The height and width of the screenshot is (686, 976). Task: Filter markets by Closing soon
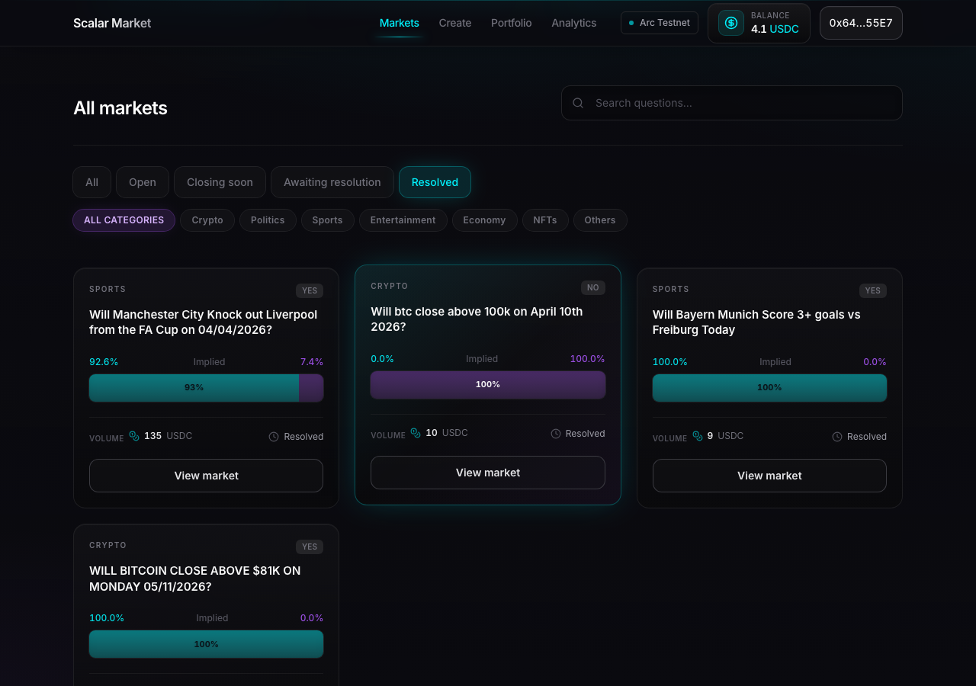(220, 182)
